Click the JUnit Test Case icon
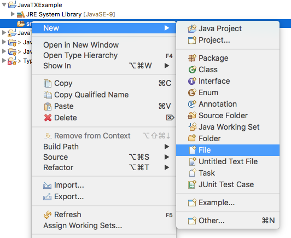This screenshot has height=238, width=291. [192, 184]
